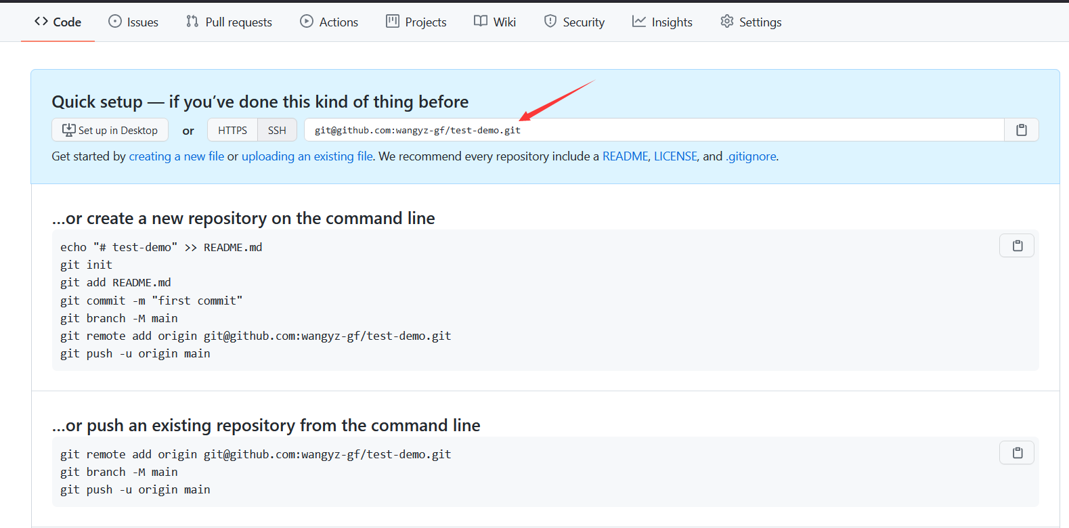The image size is (1069, 528).
Task: Open the README link
Action: pos(626,156)
